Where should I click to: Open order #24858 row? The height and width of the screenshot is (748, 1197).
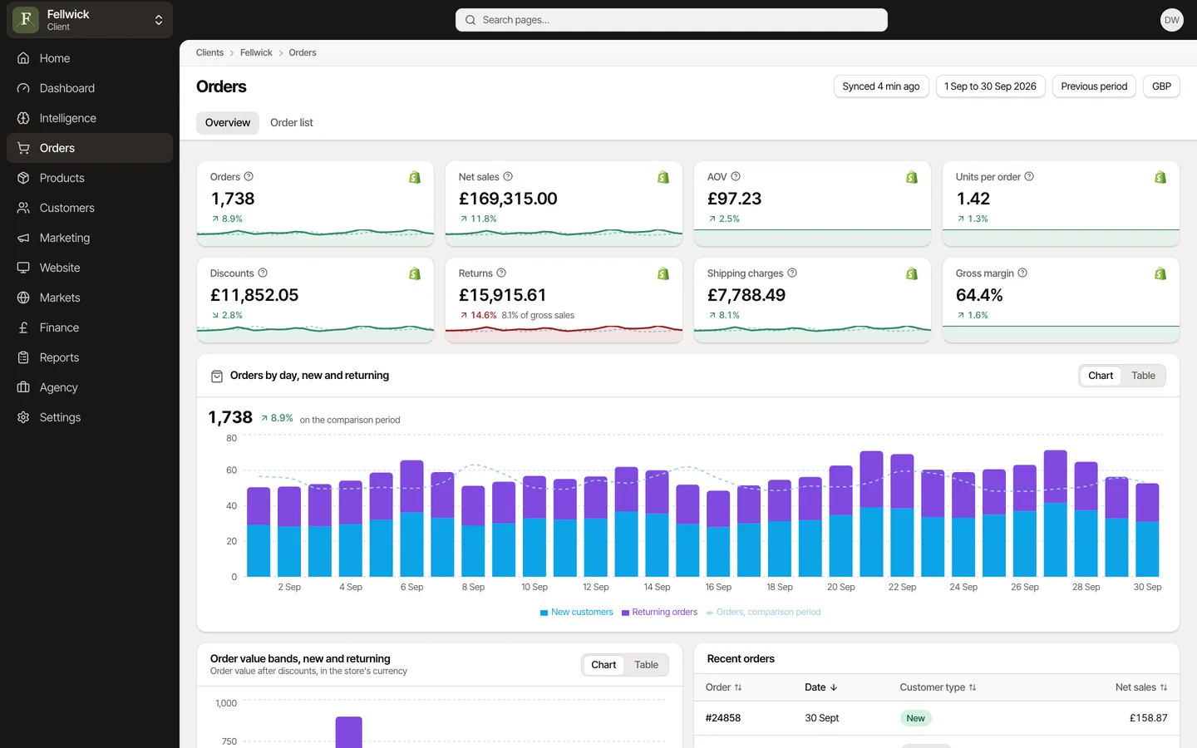937,718
